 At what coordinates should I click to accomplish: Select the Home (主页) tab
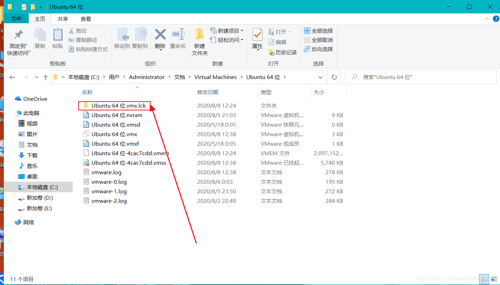point(40,19)
